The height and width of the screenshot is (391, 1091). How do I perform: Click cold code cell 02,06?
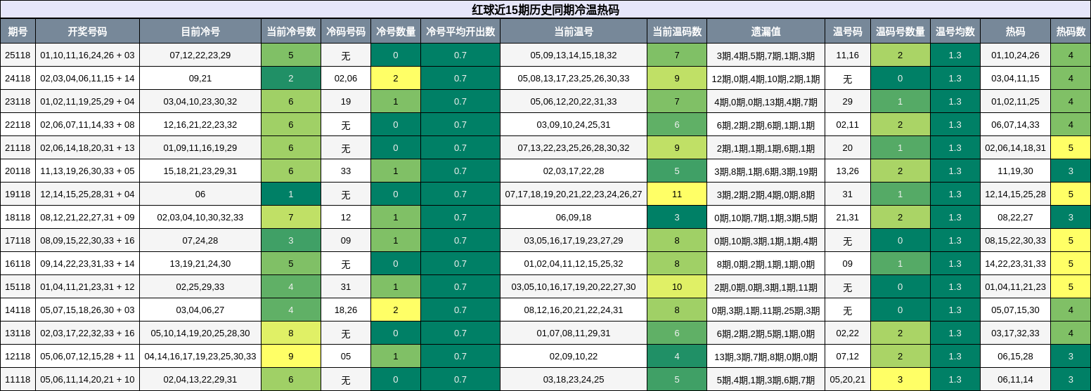[346, 78]
